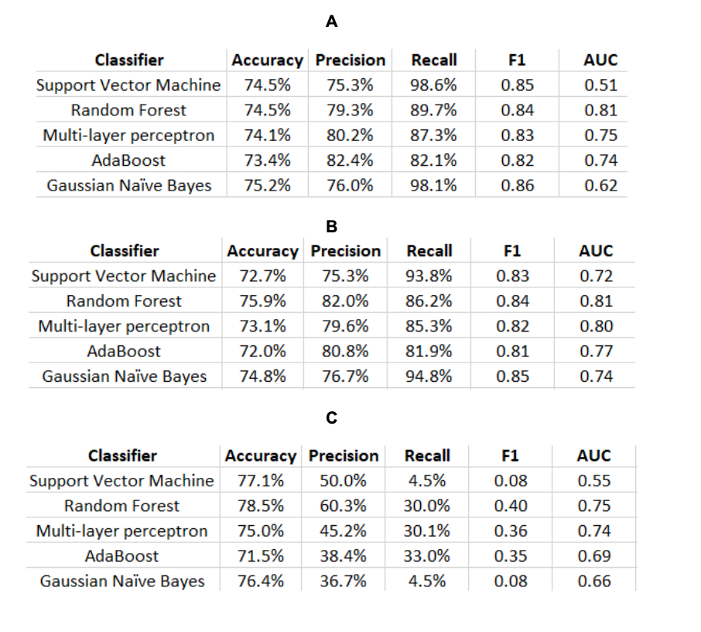Select Random Forest precision 79.3% in table A

coord(350,110)
